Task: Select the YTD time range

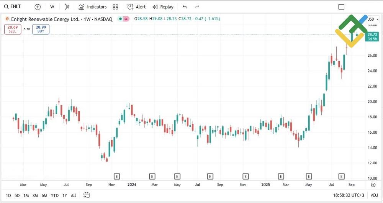Action: (54, 195)
